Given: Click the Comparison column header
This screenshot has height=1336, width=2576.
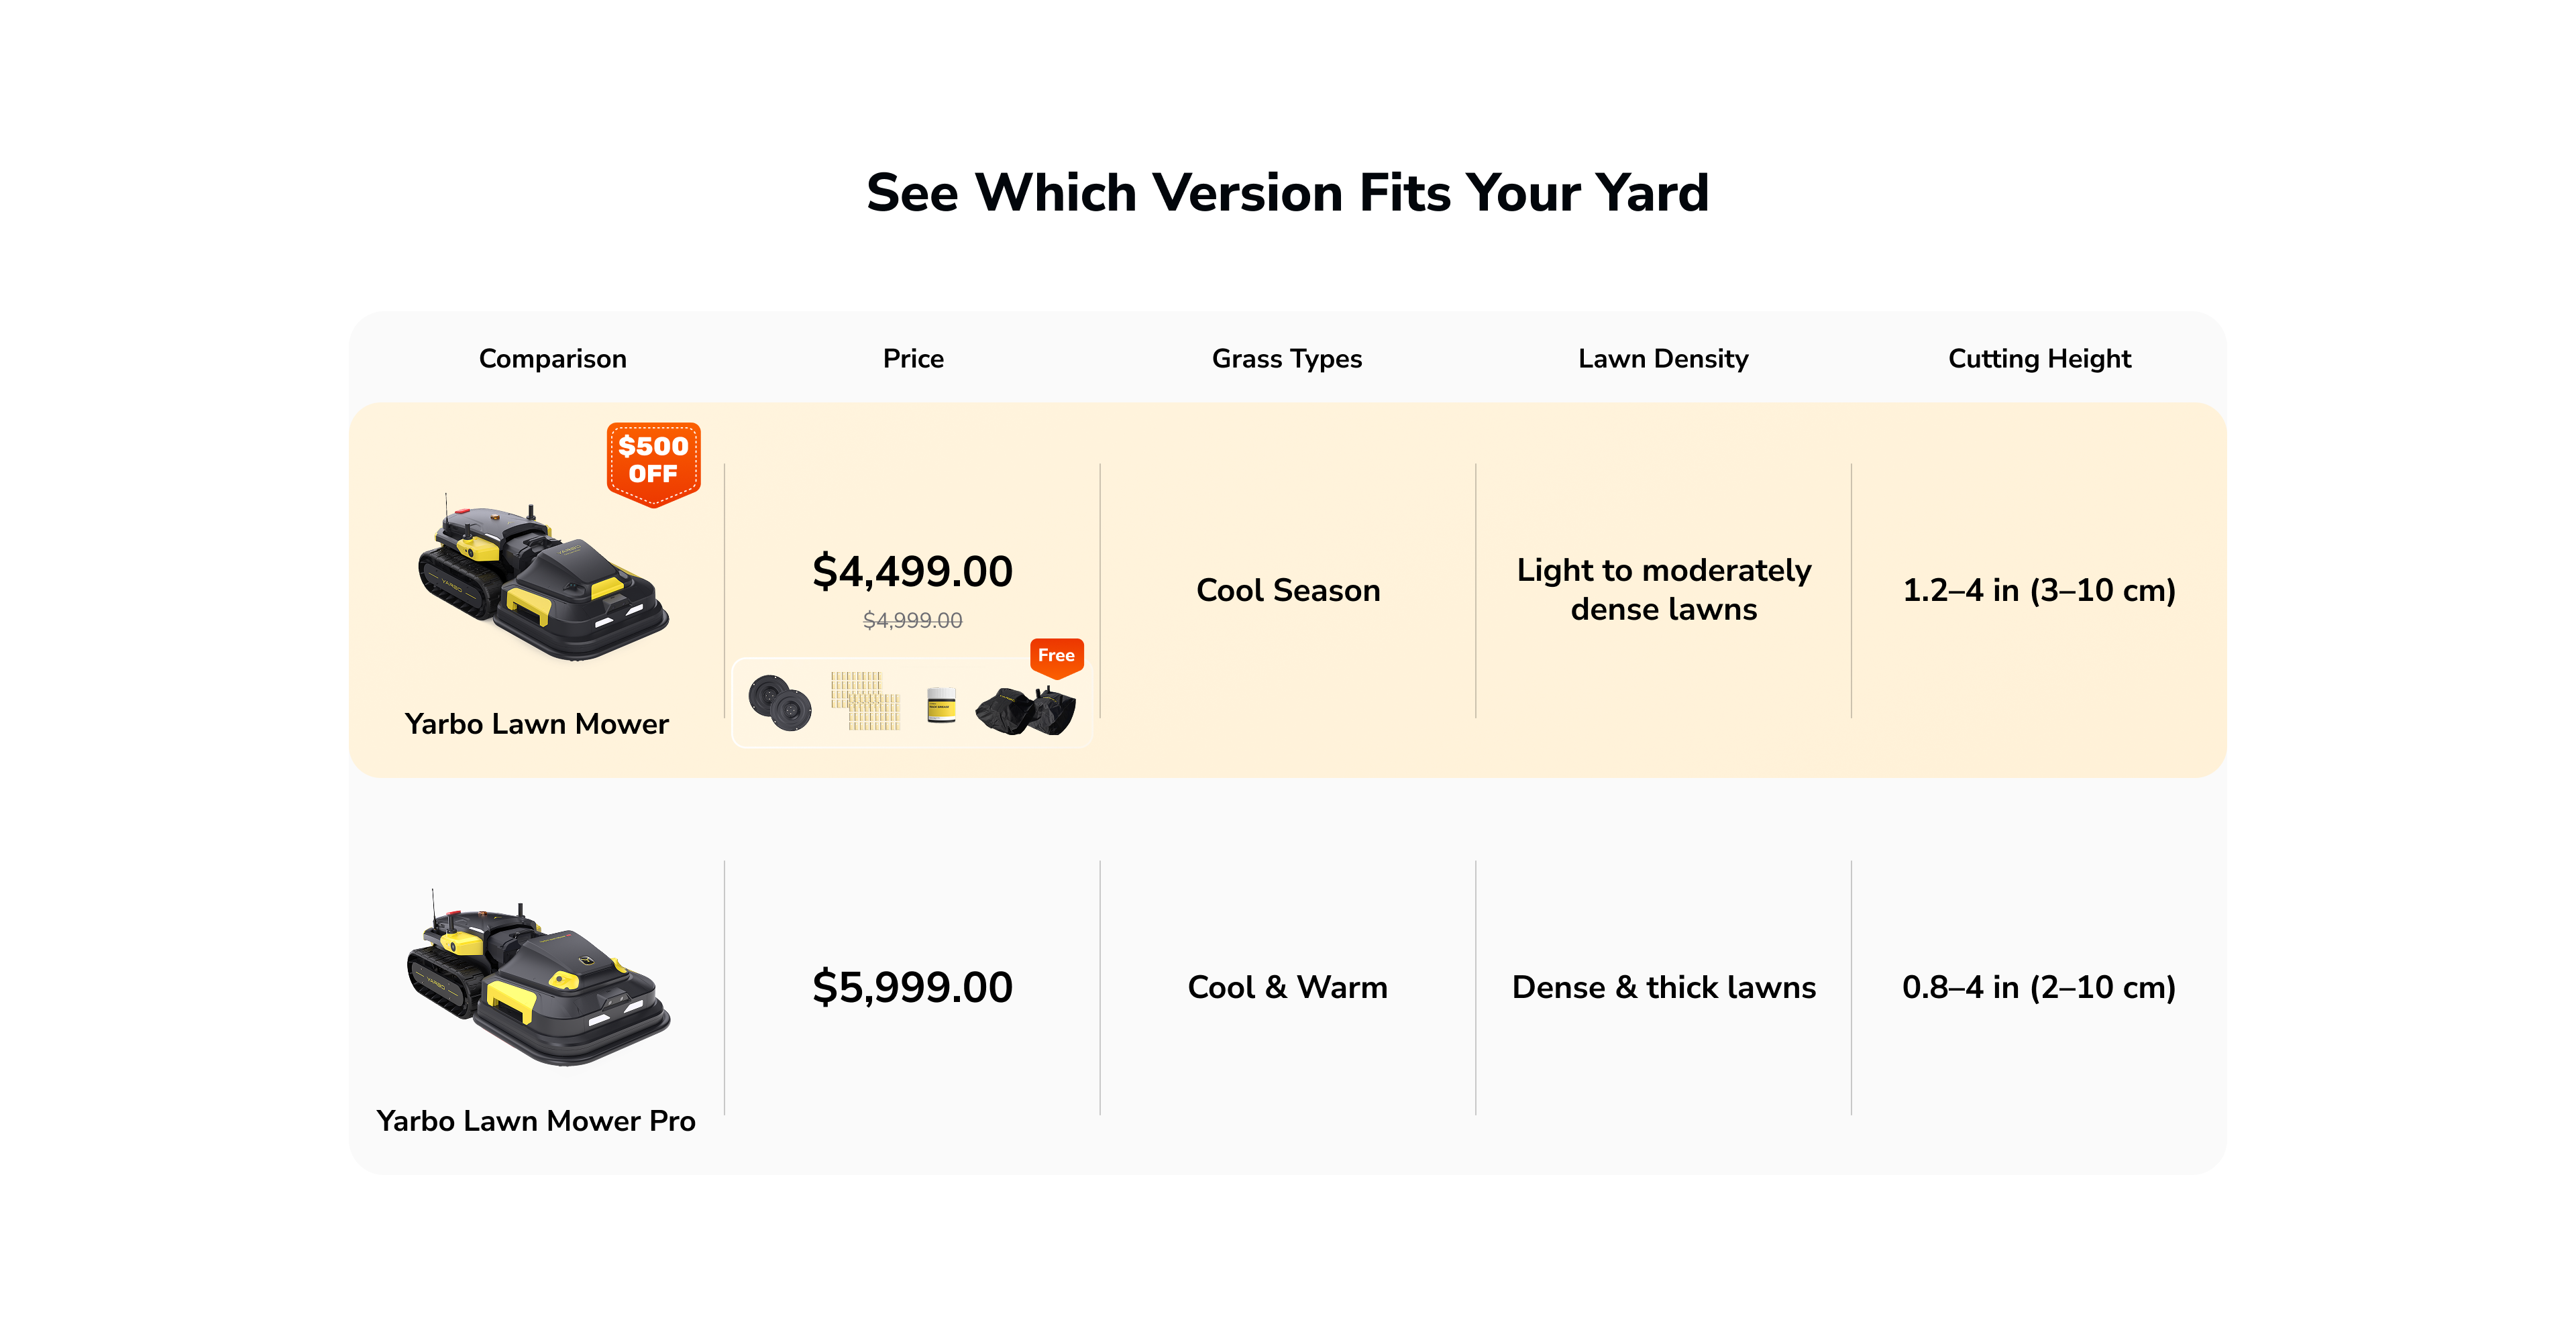Looking at the screenshot, I should [x=553, y=359].
